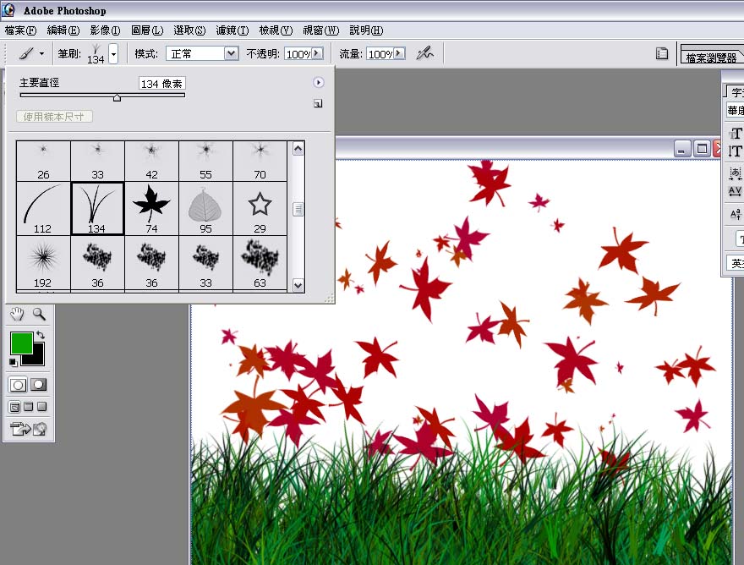Select the Hand tool

point(17,315)
